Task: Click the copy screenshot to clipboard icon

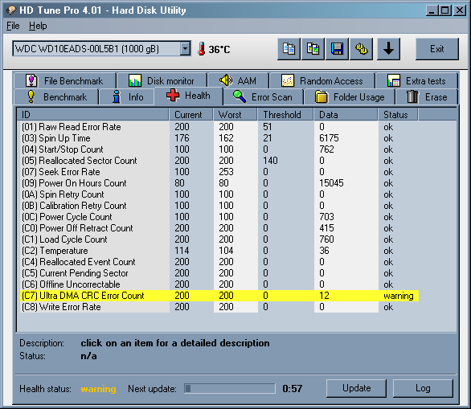Action: point(313,49)
